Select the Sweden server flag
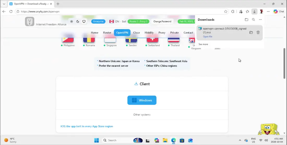 [131, 40]
